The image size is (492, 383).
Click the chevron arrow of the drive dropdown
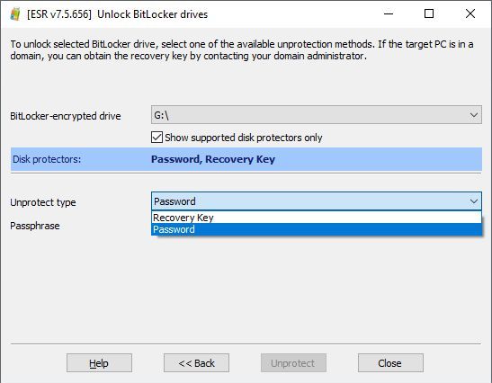point(474,115)
